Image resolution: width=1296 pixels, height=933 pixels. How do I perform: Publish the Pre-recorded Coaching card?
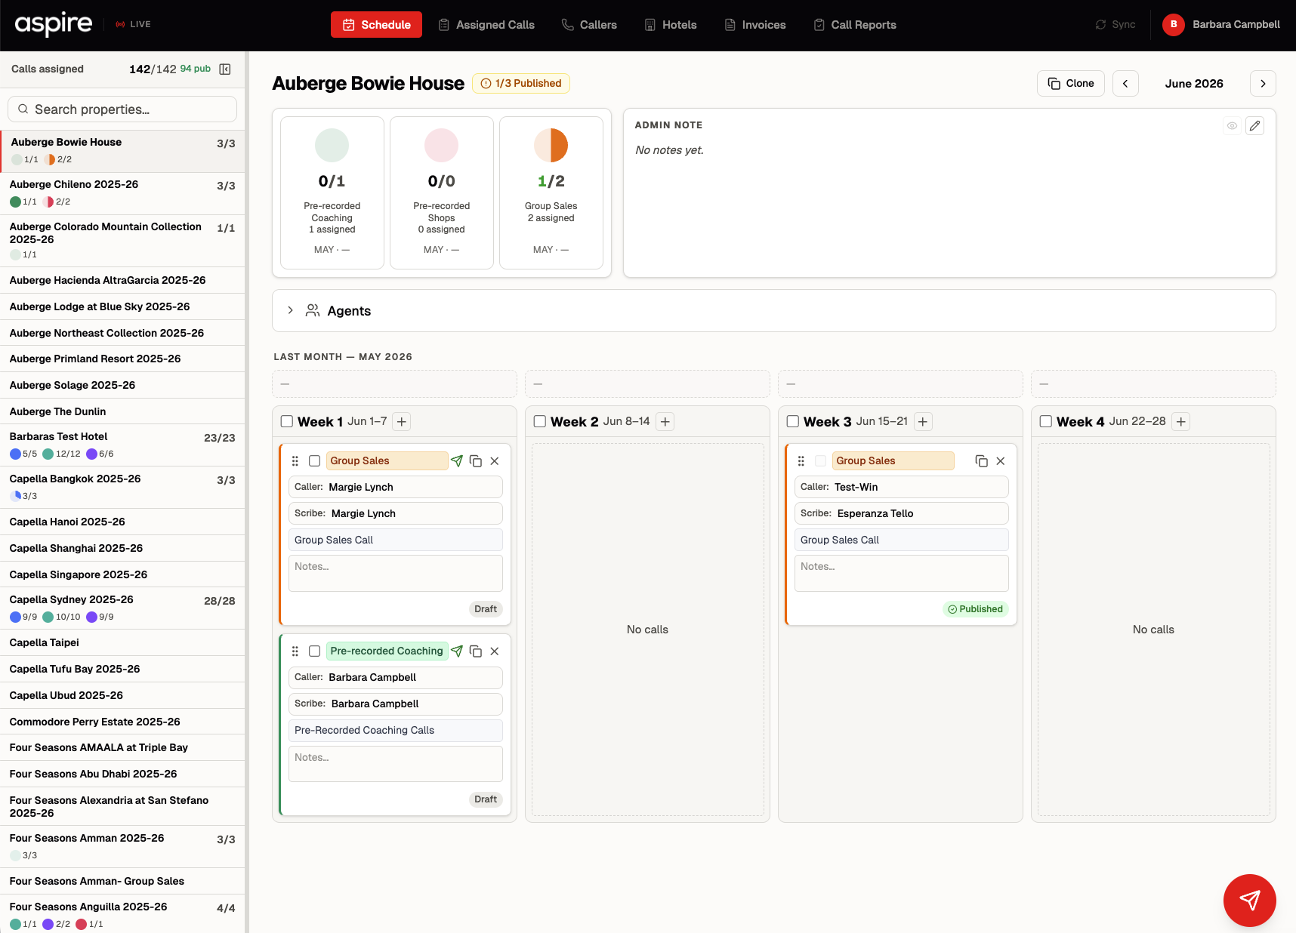[457, 651]
